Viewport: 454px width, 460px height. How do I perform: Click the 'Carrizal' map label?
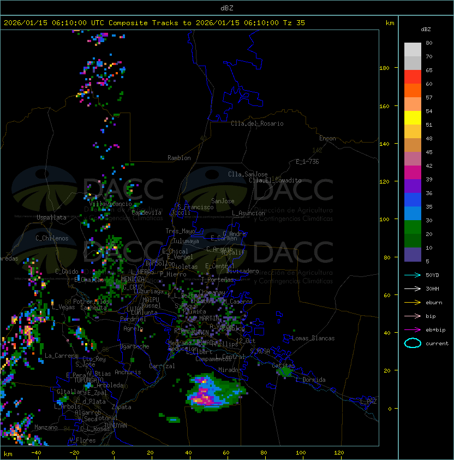pyautogui.click(x=162, y=366)
